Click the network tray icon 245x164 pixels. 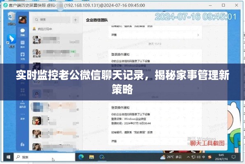tap(194, 157)
